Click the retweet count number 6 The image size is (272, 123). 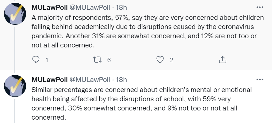(x=109, y=60)
